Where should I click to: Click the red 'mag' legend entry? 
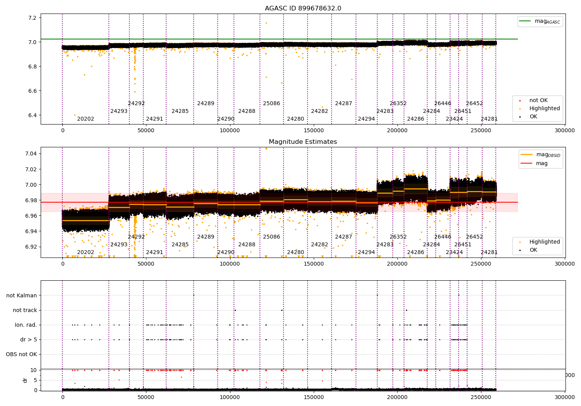click(x=534, y=163)
